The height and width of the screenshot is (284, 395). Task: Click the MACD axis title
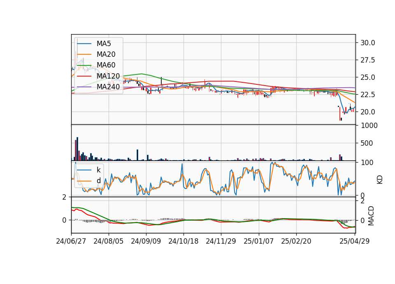click(x=371, y=216)
